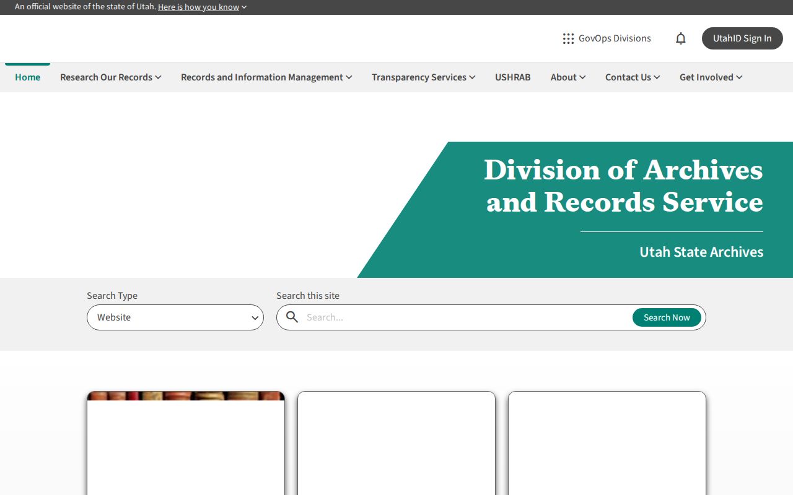Open the Search Type Website dropdown
Screen dimensions: 793x495
pyautogui.click(x=175, y=317)
